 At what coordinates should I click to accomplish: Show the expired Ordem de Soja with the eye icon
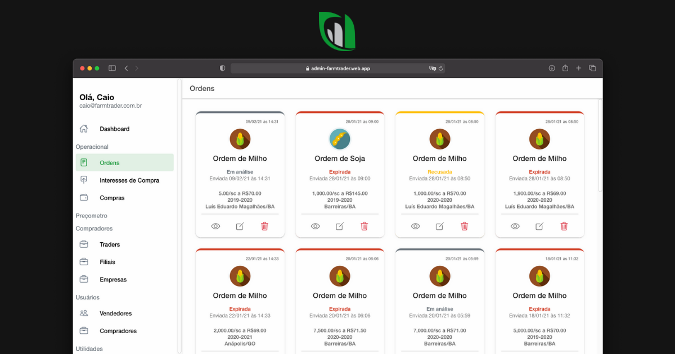click(315, 226)
